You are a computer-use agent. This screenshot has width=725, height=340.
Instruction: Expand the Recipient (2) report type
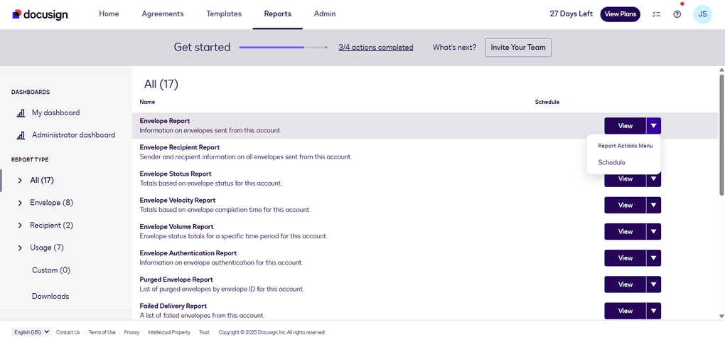[x=20, y=225]
